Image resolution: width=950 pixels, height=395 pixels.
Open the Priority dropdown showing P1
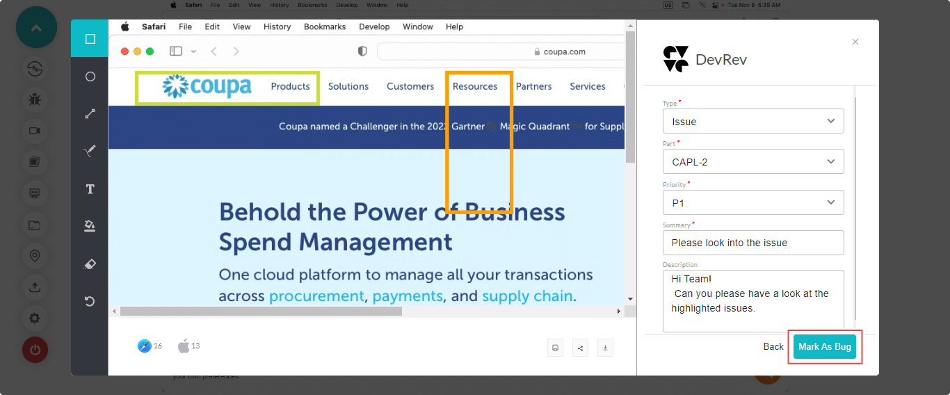point(753,202)
